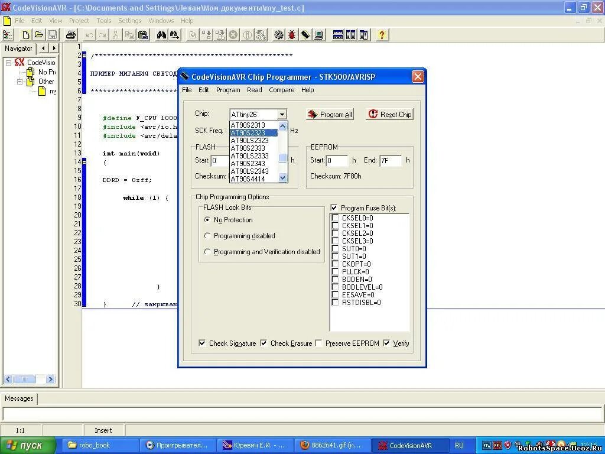This screenshot has width=605, height=454.
Task: Click the Cut scissors icon
Action: pyautogui.click(x=115, y=35)
